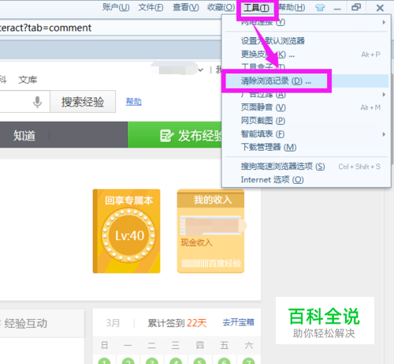Click the pencil icon on 发布经验

pyautogui.click(x=166, y=136)
